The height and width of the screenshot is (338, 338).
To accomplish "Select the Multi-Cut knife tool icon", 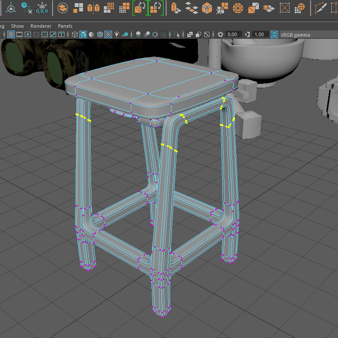I will point(321,8).
